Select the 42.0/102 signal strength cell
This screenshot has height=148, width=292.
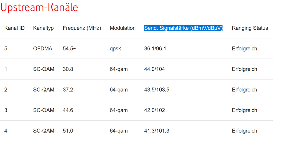point(154,110)
